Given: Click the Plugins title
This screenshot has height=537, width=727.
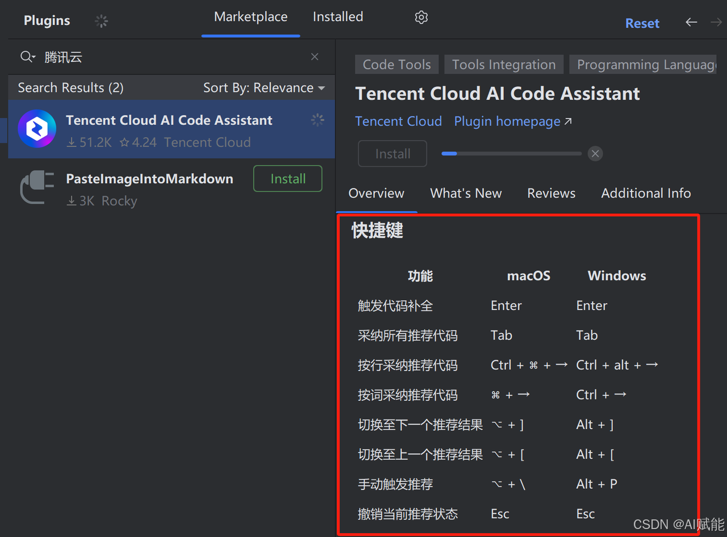Looking at the screenshot, I should [x=47, y=21].
